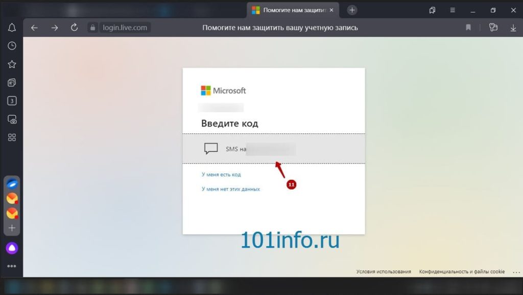Add a new browser tab

352,10
